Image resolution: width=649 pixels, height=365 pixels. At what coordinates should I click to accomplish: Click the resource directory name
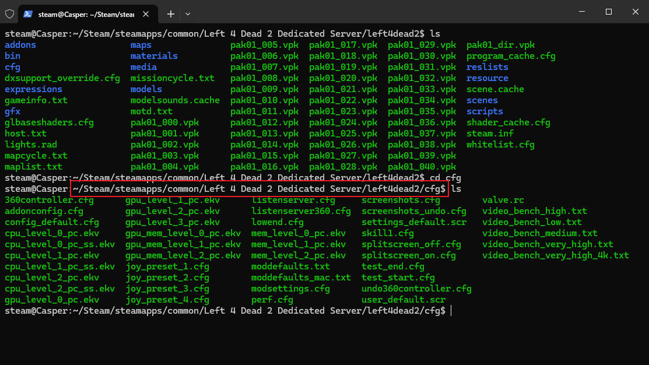(x=487, y=78)
